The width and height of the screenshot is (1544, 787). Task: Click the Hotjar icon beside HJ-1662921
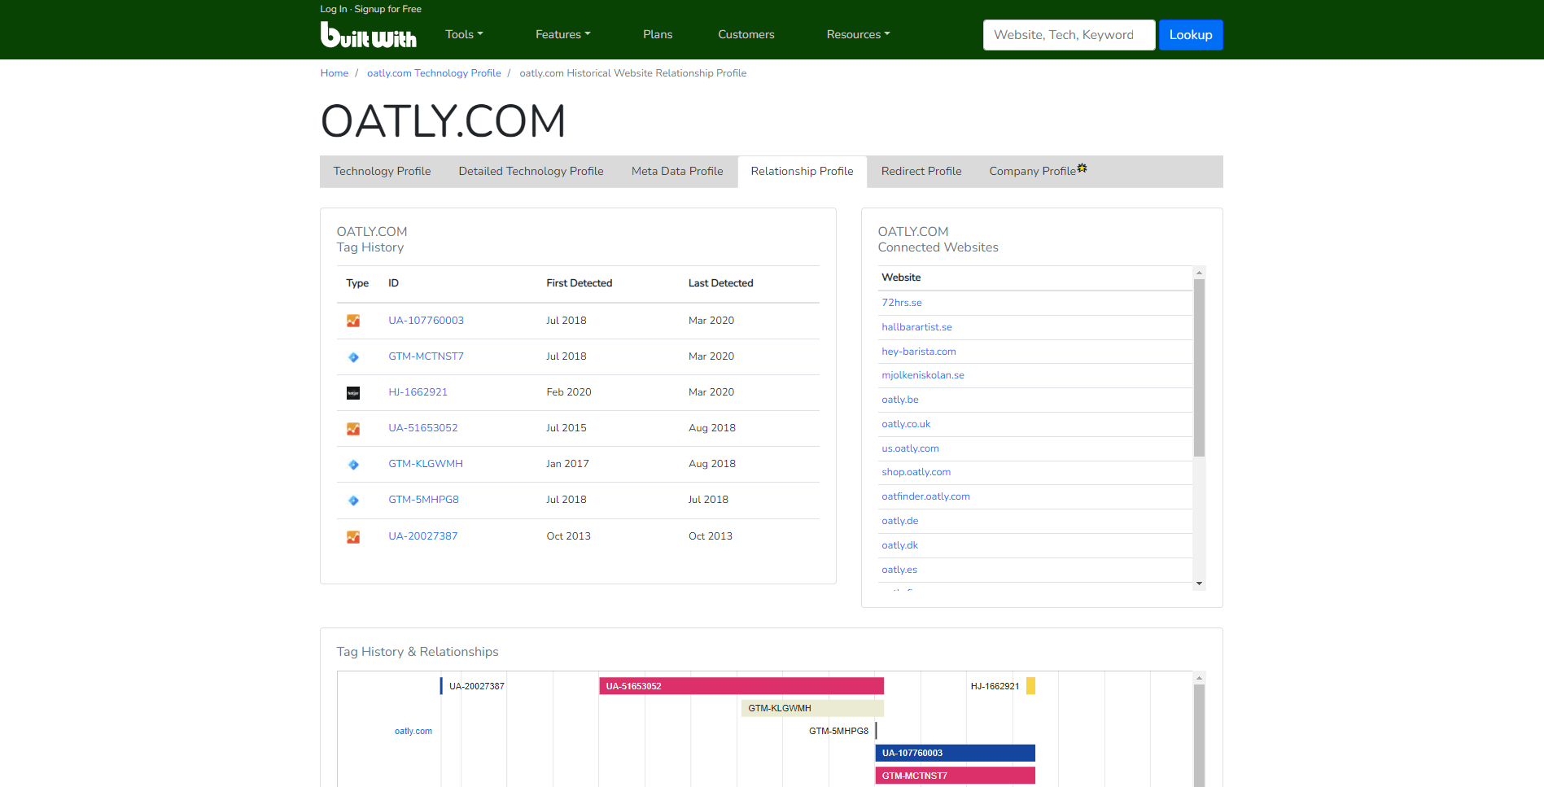tap(353, 393)
